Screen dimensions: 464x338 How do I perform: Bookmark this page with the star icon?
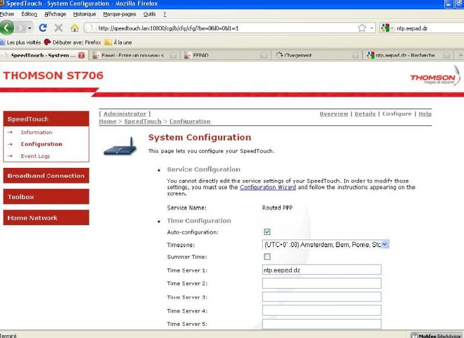point(361,28)
